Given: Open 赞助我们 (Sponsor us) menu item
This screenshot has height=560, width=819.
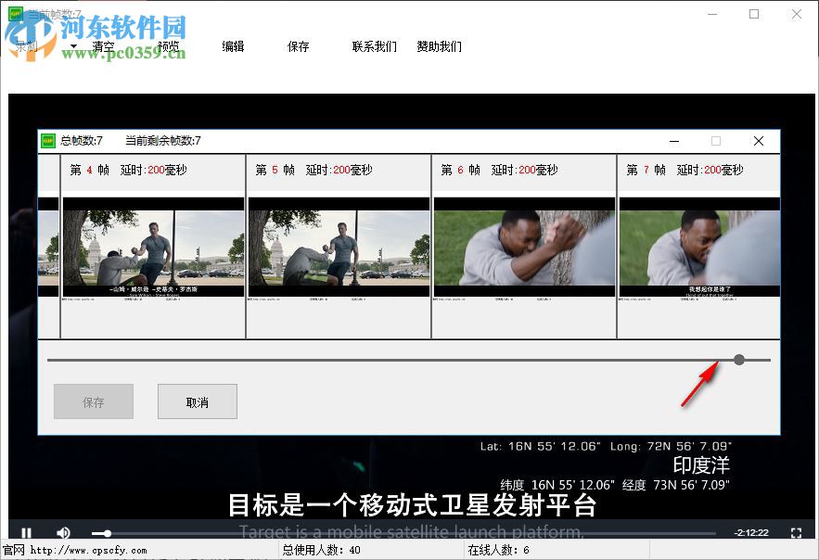Looking at the screenshot, I should (x=440, y=46).
